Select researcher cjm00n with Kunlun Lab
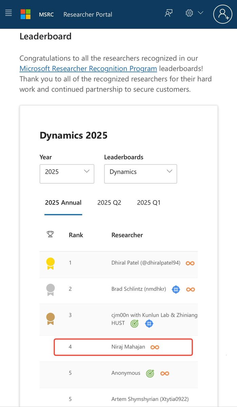This screenshot has width=237, height=407. (154, 319)
